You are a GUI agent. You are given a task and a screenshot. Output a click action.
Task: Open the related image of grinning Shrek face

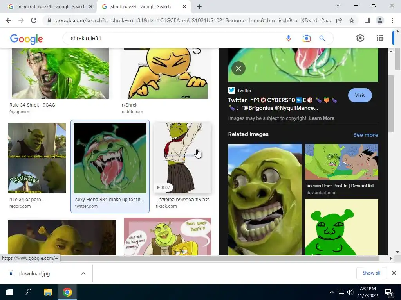265,200
